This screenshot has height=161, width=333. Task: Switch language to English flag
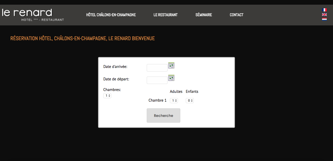(x=324, y=15)
